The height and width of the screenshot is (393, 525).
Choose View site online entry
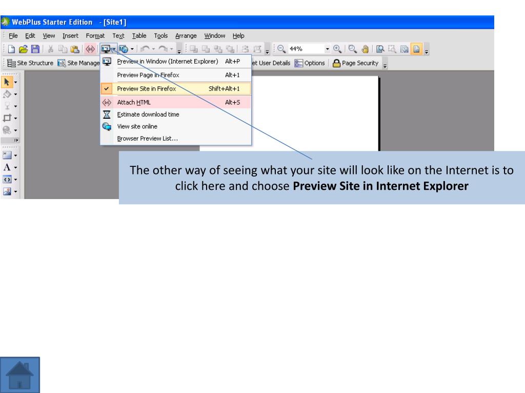(x=175, y=126)
